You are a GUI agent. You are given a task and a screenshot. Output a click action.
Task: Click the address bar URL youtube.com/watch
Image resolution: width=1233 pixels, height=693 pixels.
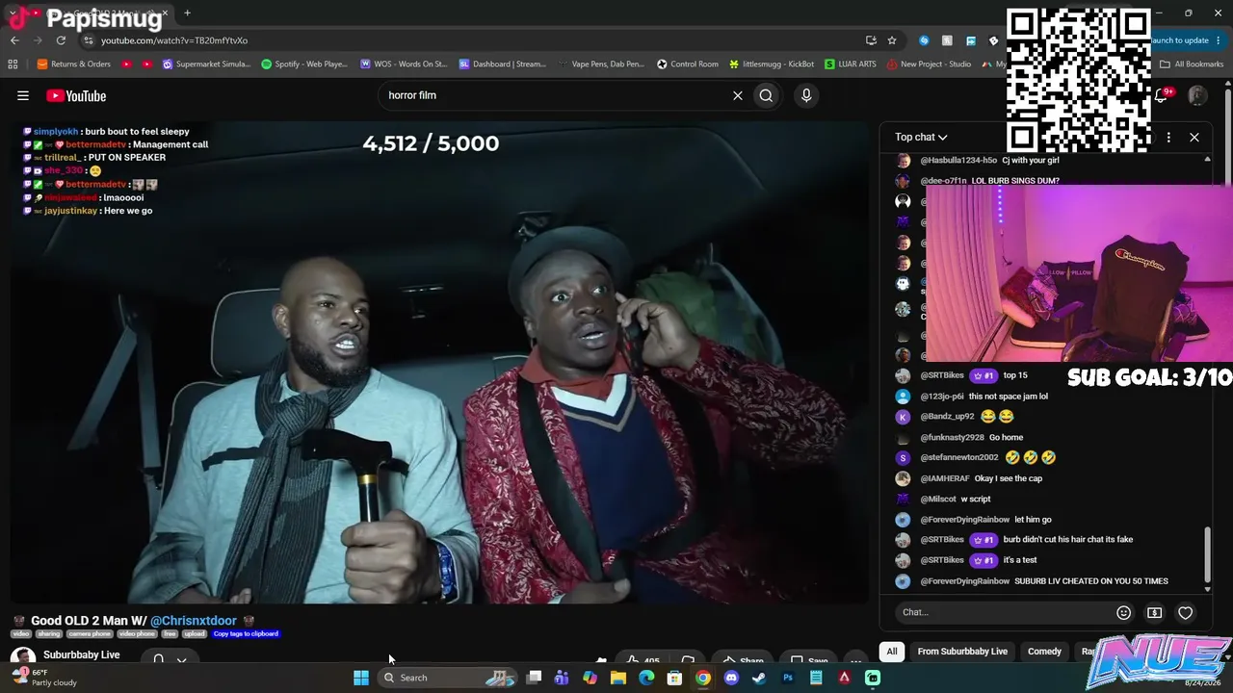[x=174, y=40]
